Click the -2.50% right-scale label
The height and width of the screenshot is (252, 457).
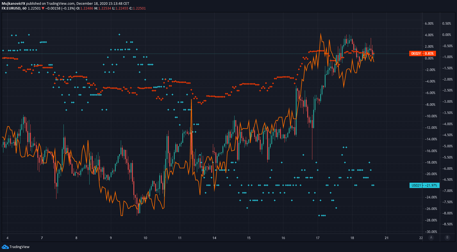(447, 90)
